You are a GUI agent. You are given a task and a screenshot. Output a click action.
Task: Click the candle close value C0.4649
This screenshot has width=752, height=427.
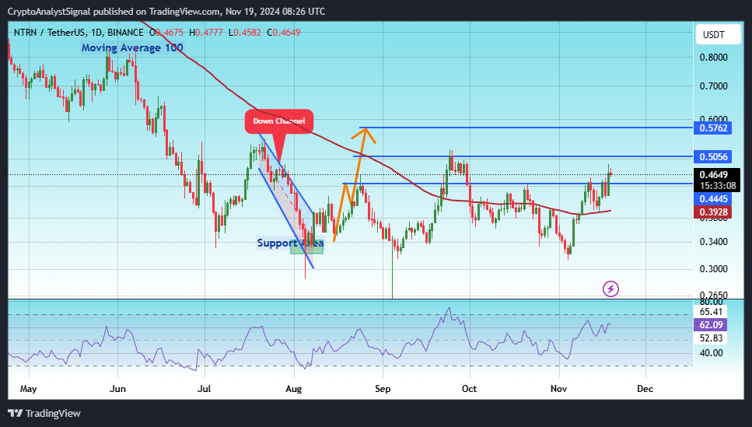pos(283,33)
